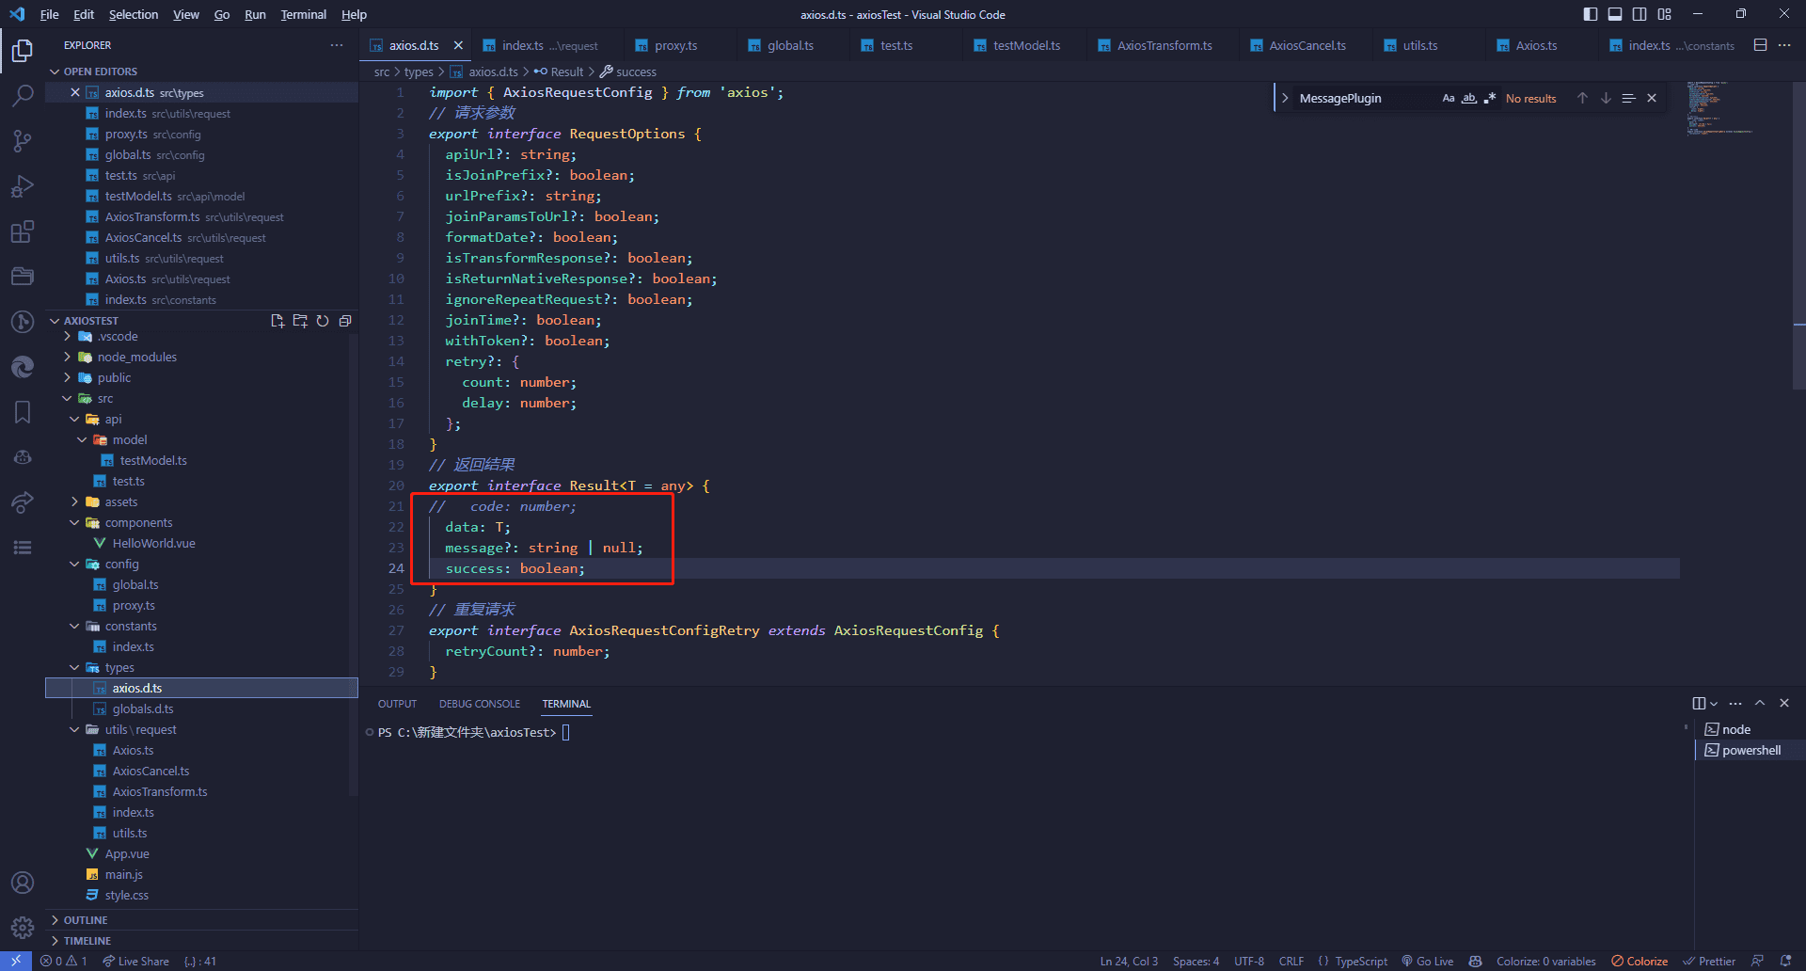The width and height of the screenshot is (1806, 971).
Task: Select the node terminal instance
Action: click(1736, 729)
